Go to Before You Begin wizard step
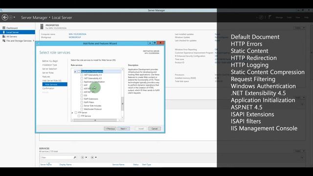This screenshot has width=313, height=176. tap(50, 61)
